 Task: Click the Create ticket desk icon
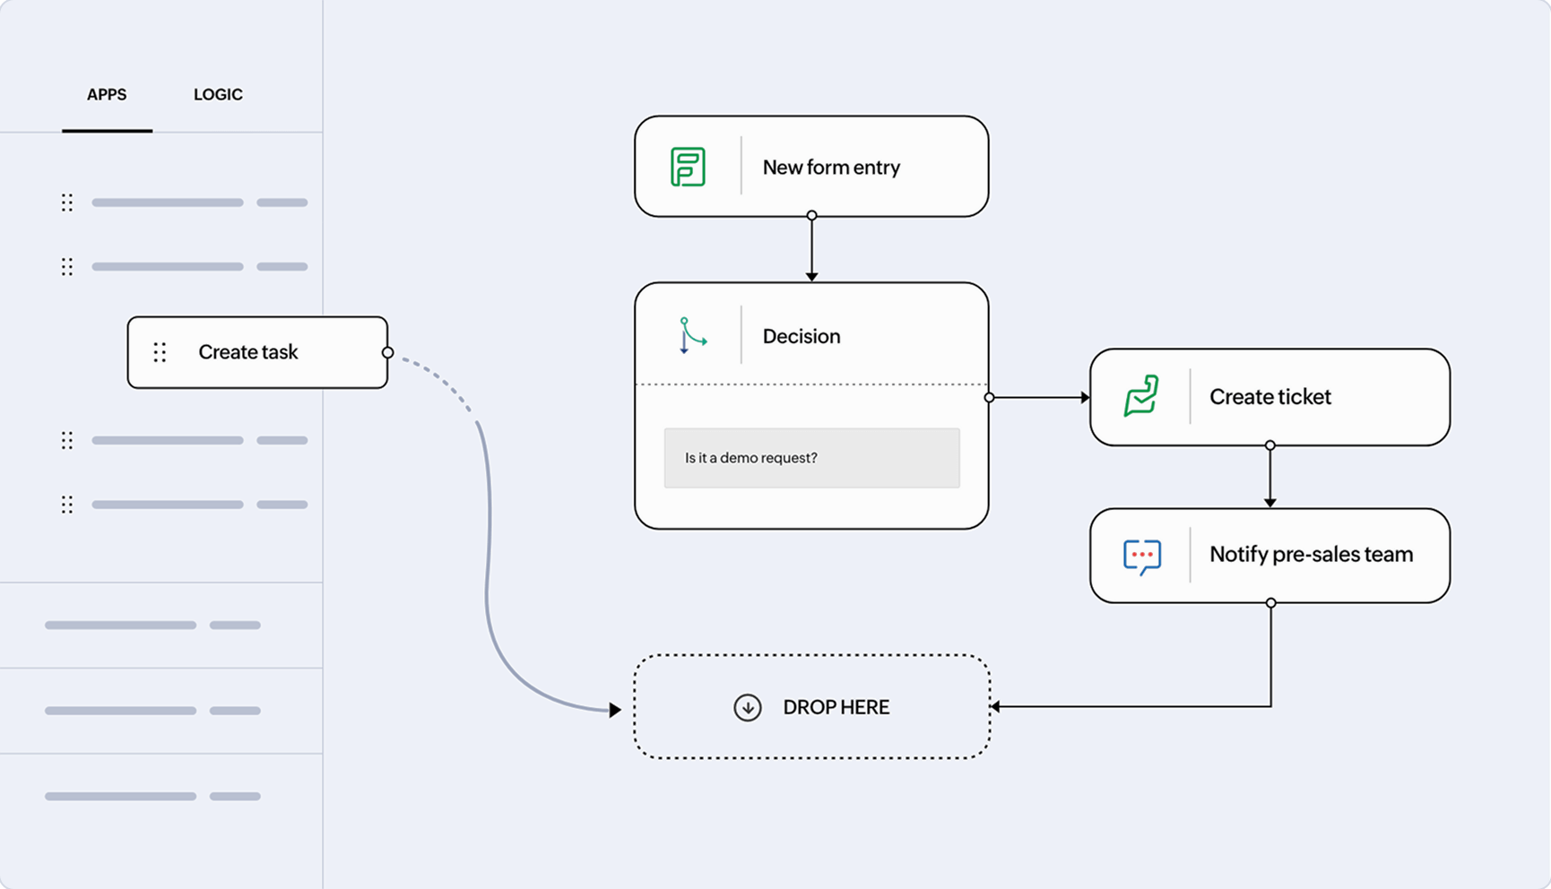tap(1141, 396)
